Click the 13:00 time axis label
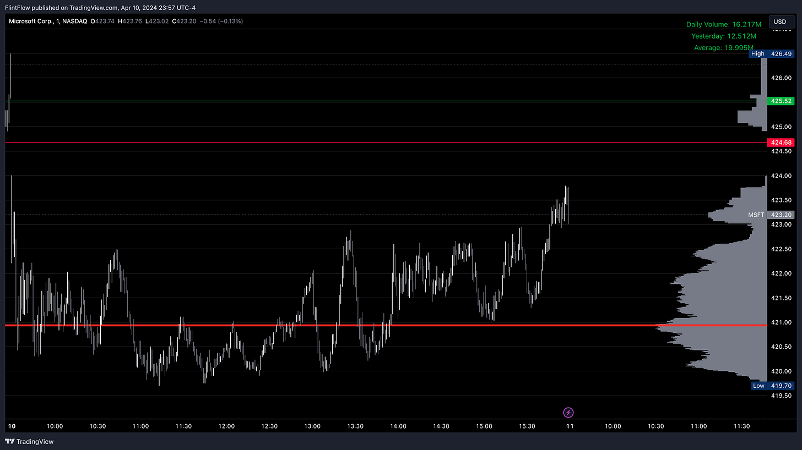The height and width of the screenshot is (450, 802). [x=312, y=426]
